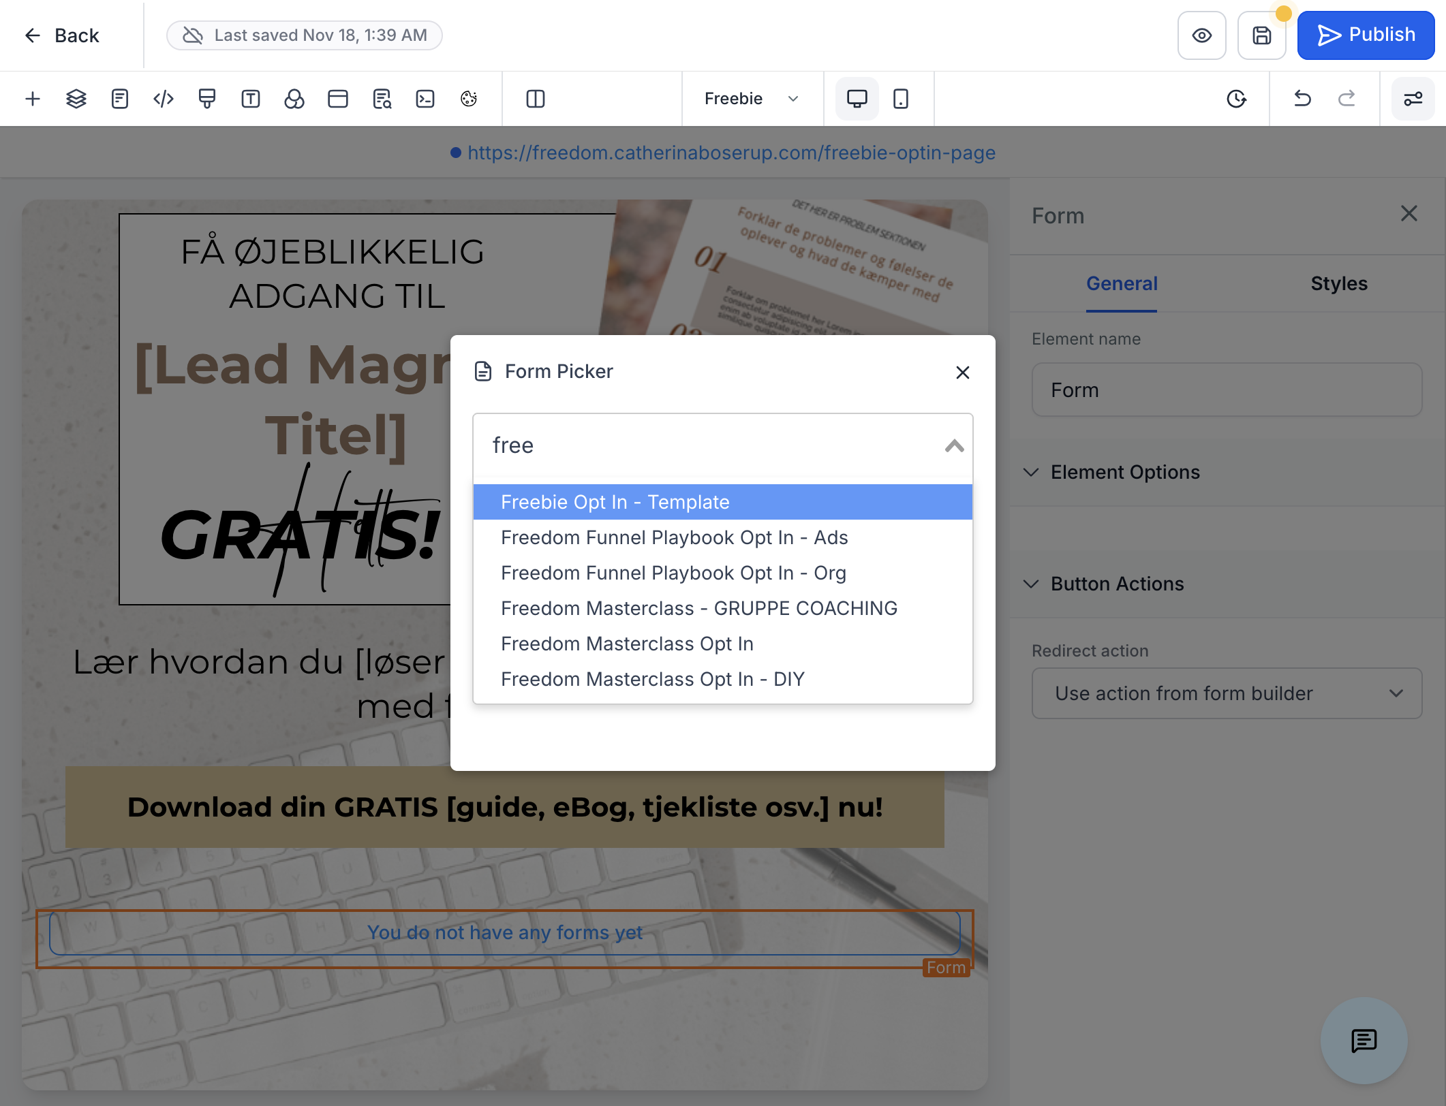Click the cookie consent icon
This screenshot has height=1106, width=1446.
(469, 99)
